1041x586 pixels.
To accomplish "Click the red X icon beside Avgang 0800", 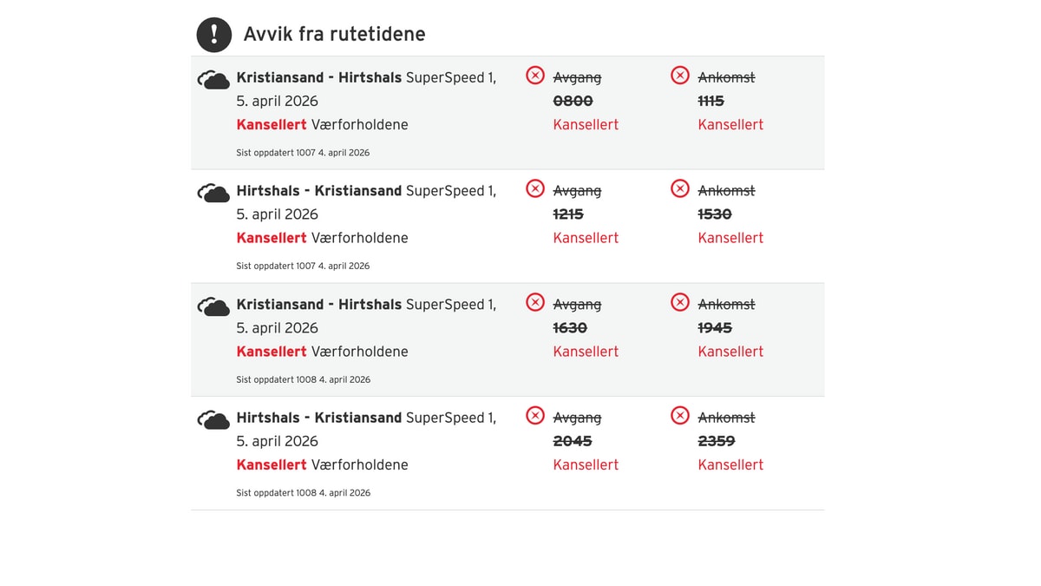I will tap(535, 76).
